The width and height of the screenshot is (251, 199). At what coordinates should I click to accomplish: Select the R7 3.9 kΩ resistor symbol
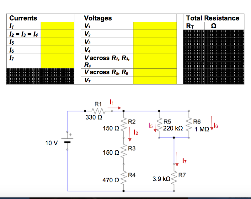pyautogui.click(x=174, y=178)
